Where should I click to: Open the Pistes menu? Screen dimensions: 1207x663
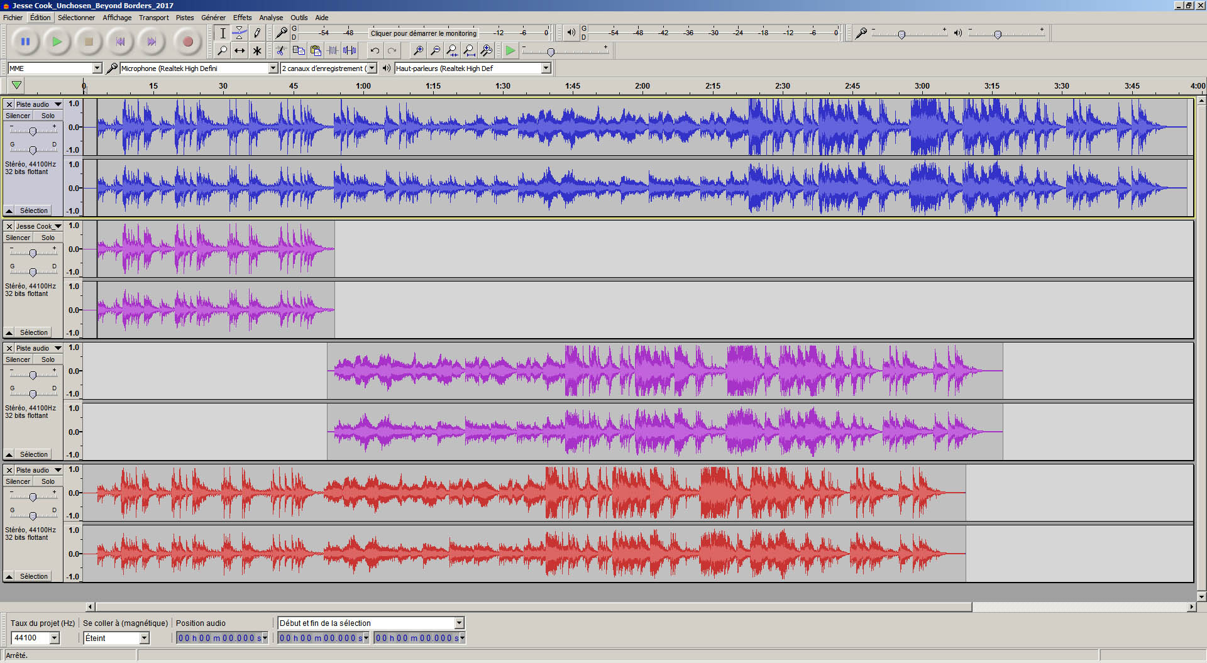click(185, 17)
